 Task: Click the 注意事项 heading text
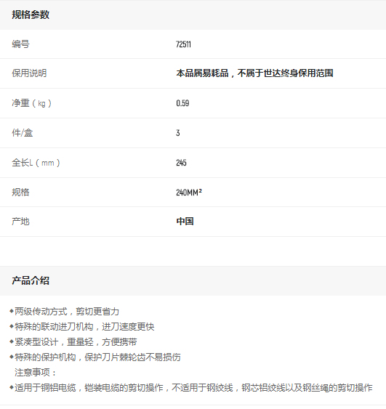(35, 373)
